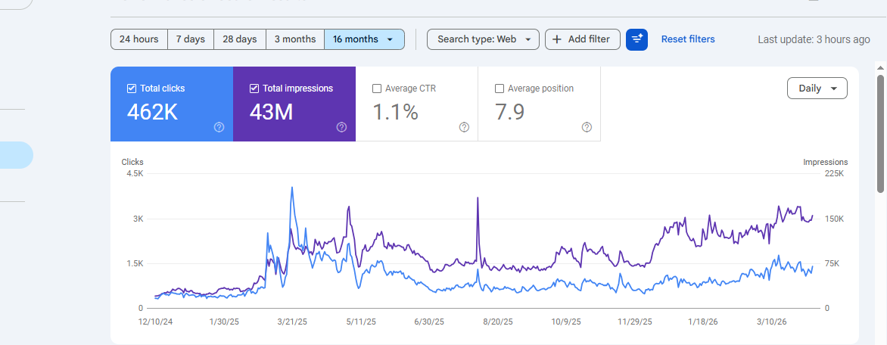Enable the Average CTR checkbox
Viewport: 887px width, 345px height.
click(377, 89)
